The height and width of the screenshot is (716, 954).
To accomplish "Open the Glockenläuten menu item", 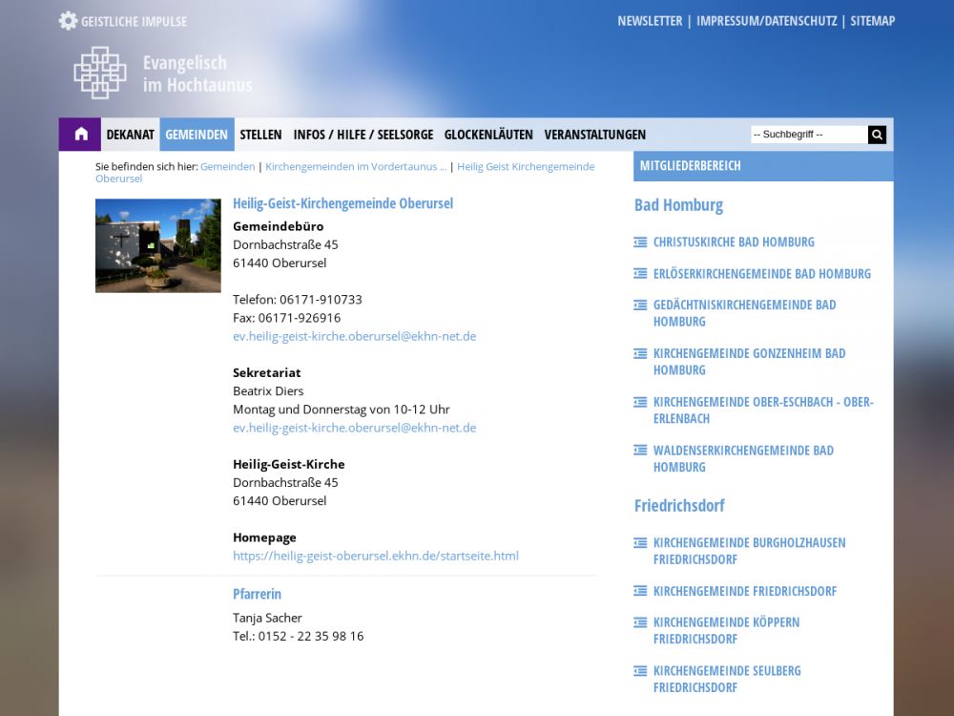I will [x=488, y=135].
